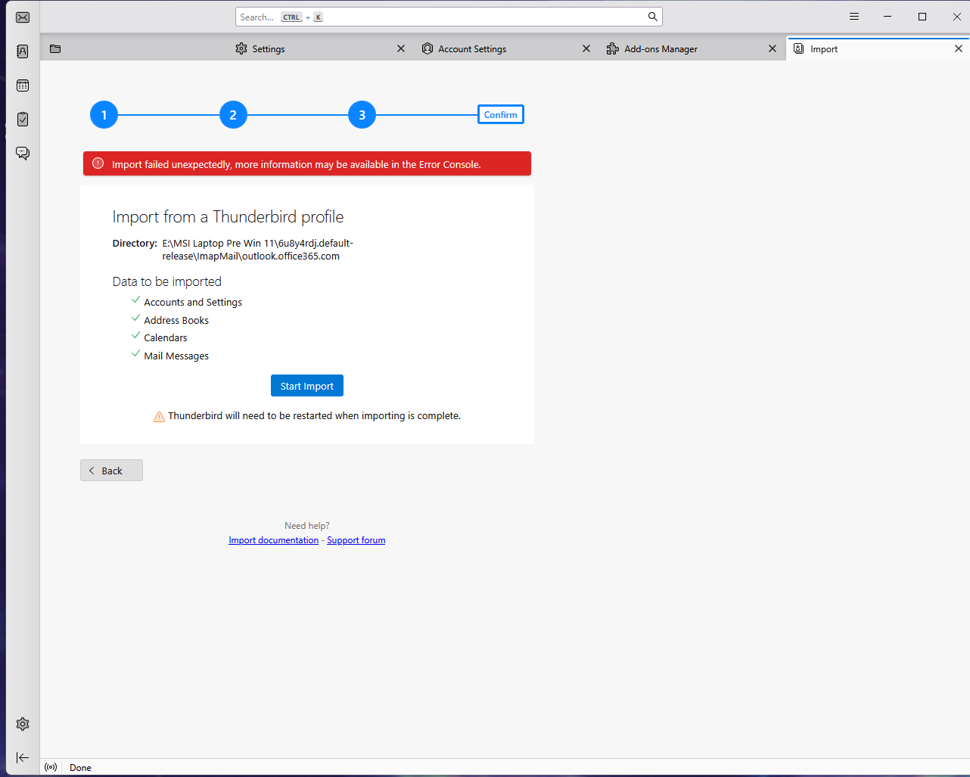970x777 pixels.
Task: Go to import step 3
Action: (x=362, y=115)
